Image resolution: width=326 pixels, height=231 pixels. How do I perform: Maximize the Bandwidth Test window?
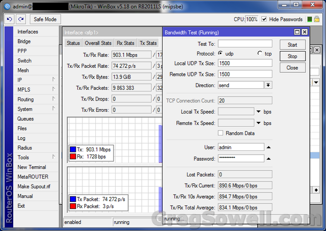[297, 32]
